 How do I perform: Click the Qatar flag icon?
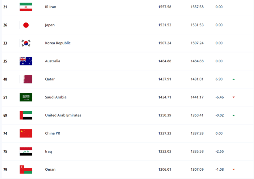26,79
